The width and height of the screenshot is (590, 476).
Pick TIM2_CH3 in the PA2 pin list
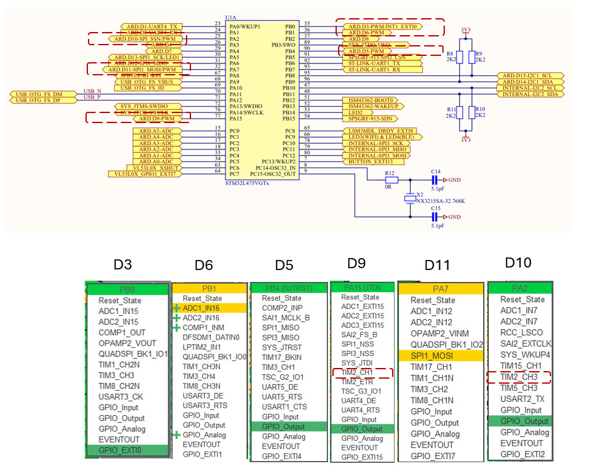[x=518, y=377]
